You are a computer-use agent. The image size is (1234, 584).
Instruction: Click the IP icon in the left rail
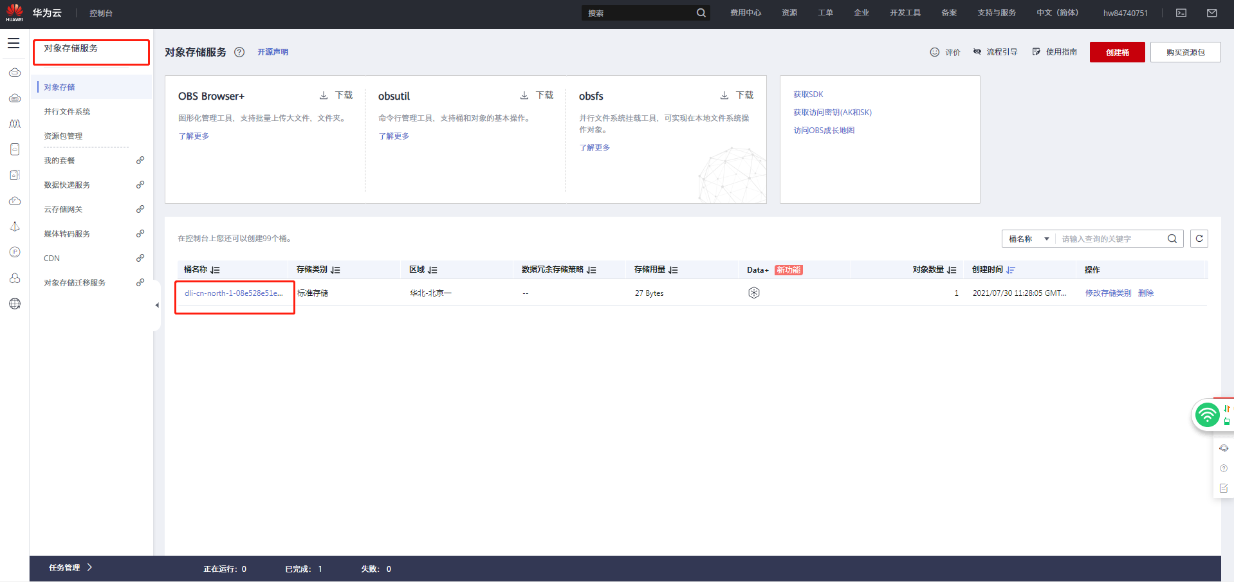pyautogui.click(x=15, y=252)
